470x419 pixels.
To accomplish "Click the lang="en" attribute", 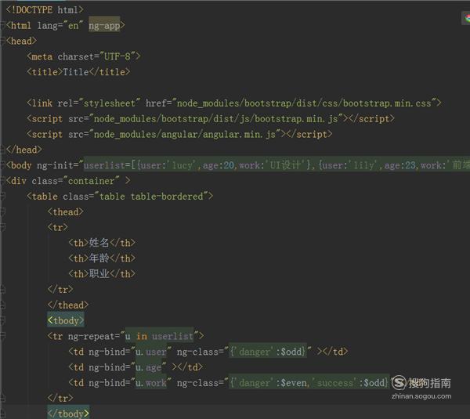I will (x=60, y=26).
